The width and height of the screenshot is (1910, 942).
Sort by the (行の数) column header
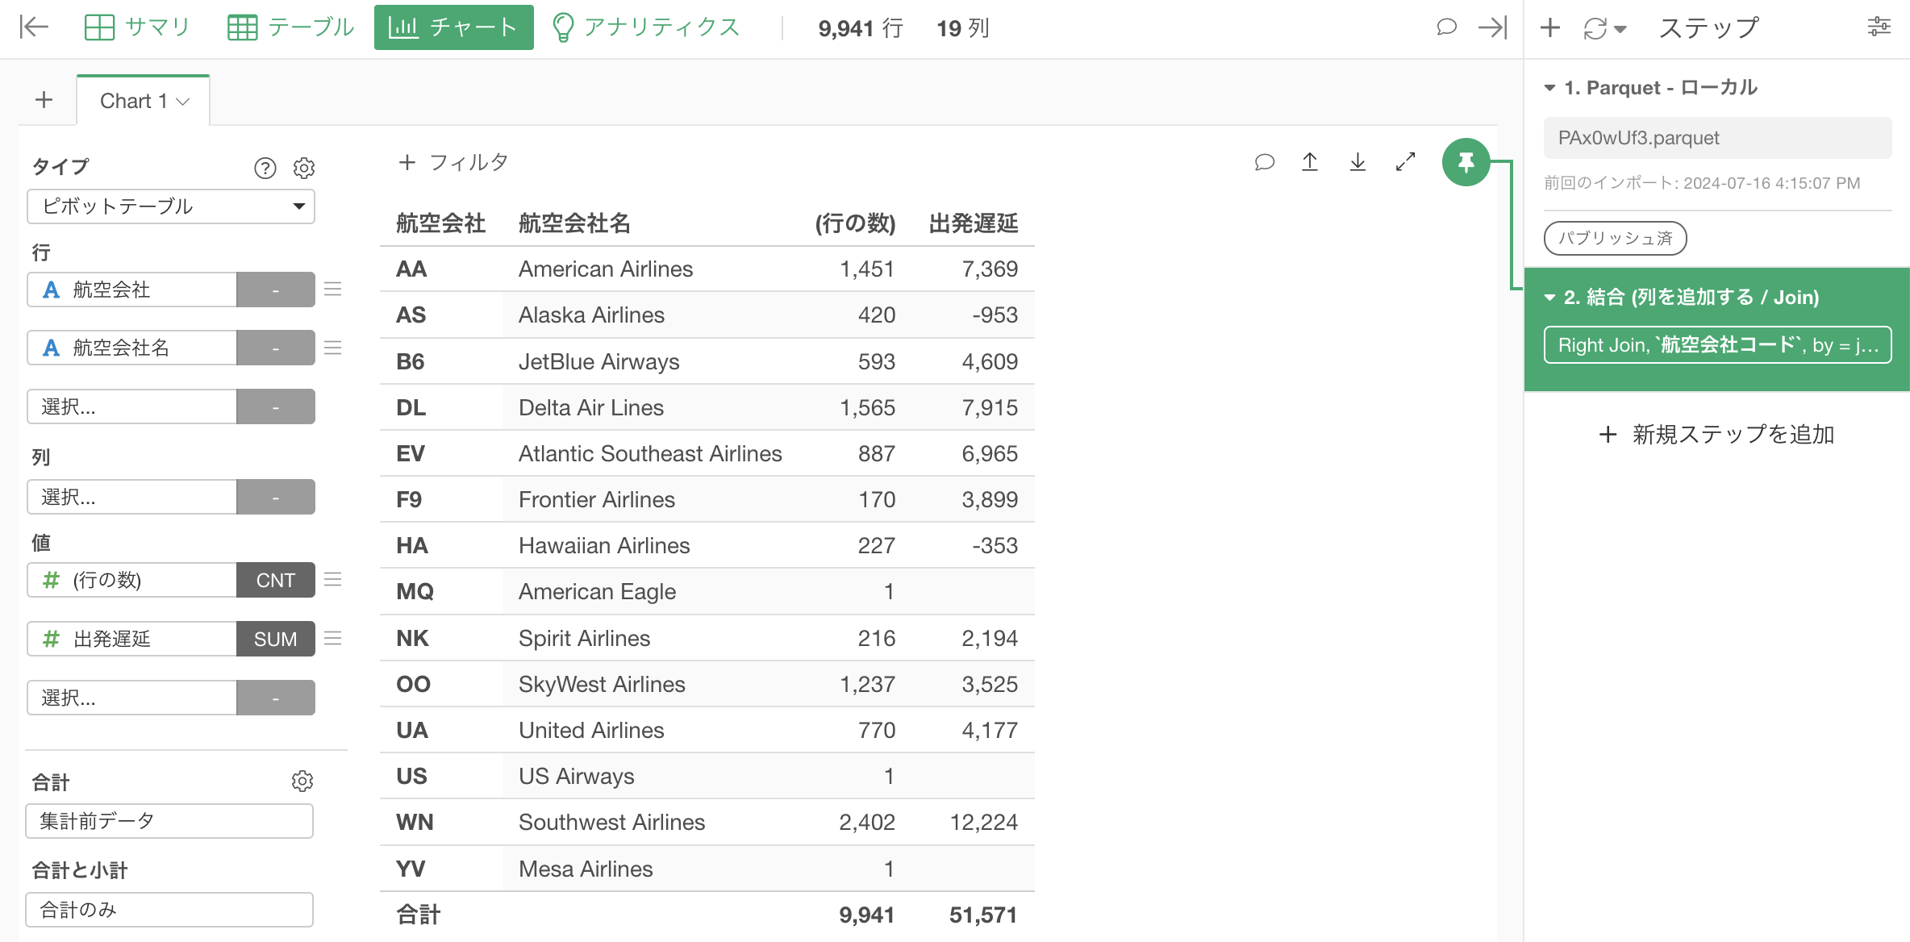click(x=855, y=223)
